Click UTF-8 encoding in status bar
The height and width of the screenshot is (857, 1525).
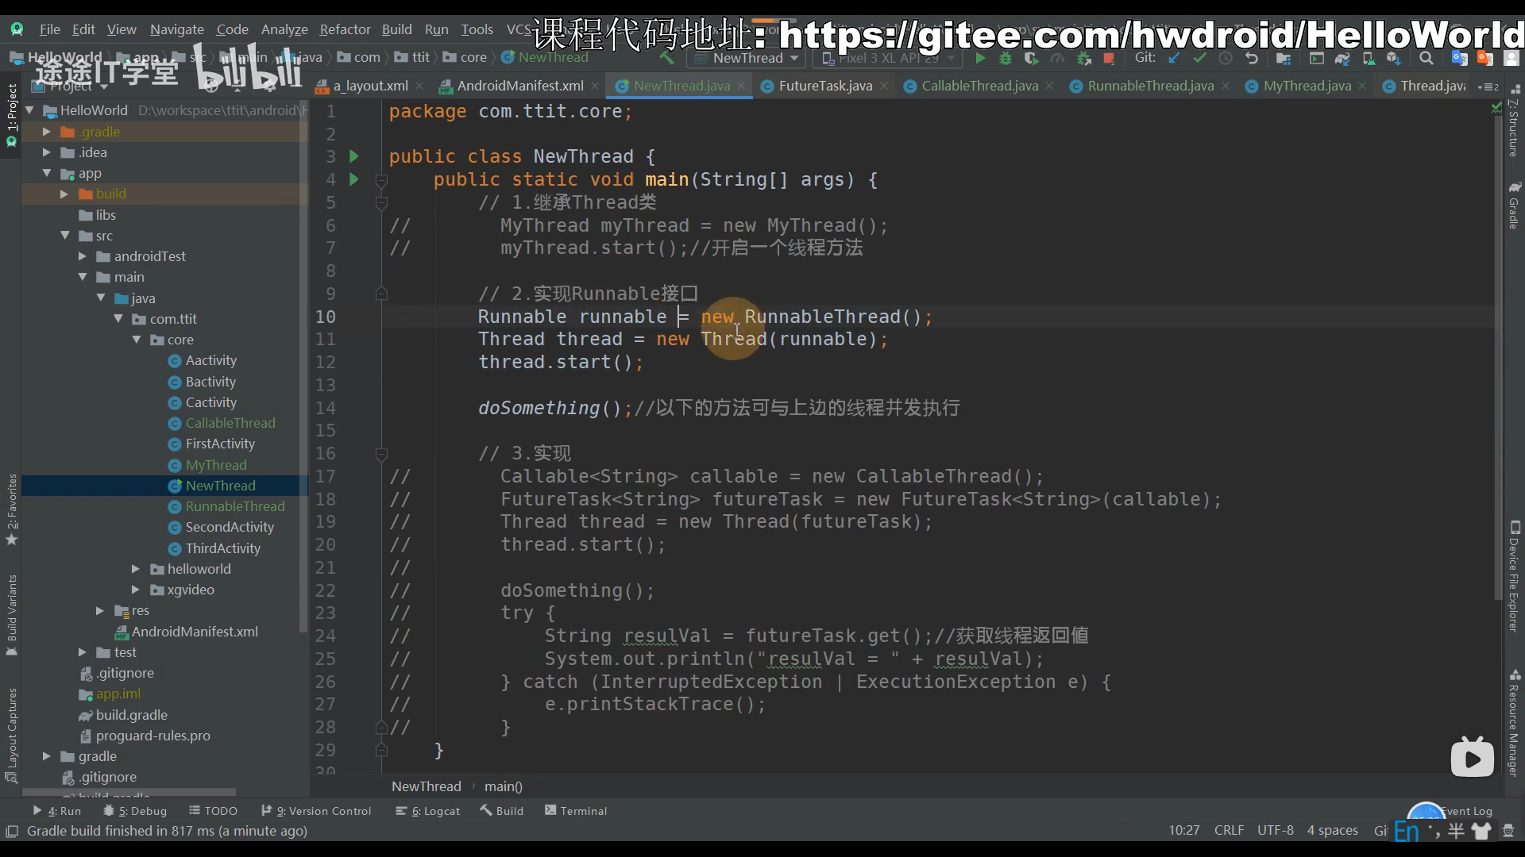(x=1276, y=830)
